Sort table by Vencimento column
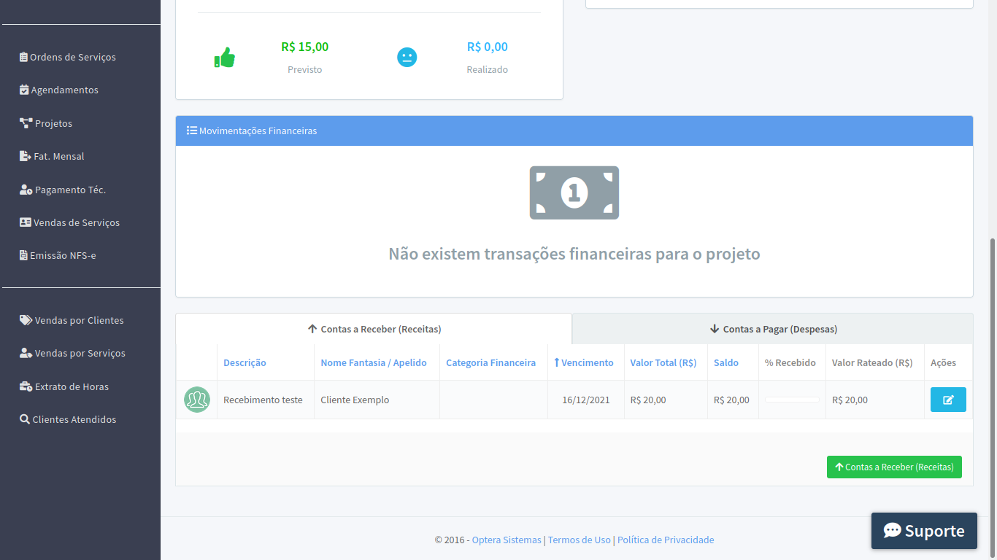The image size is (997, 560). point(587,362)
